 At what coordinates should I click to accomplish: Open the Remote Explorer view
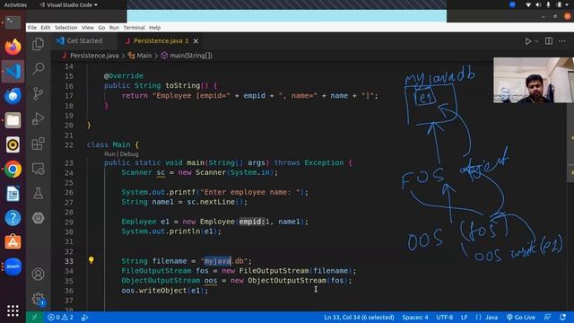point(38,169)
